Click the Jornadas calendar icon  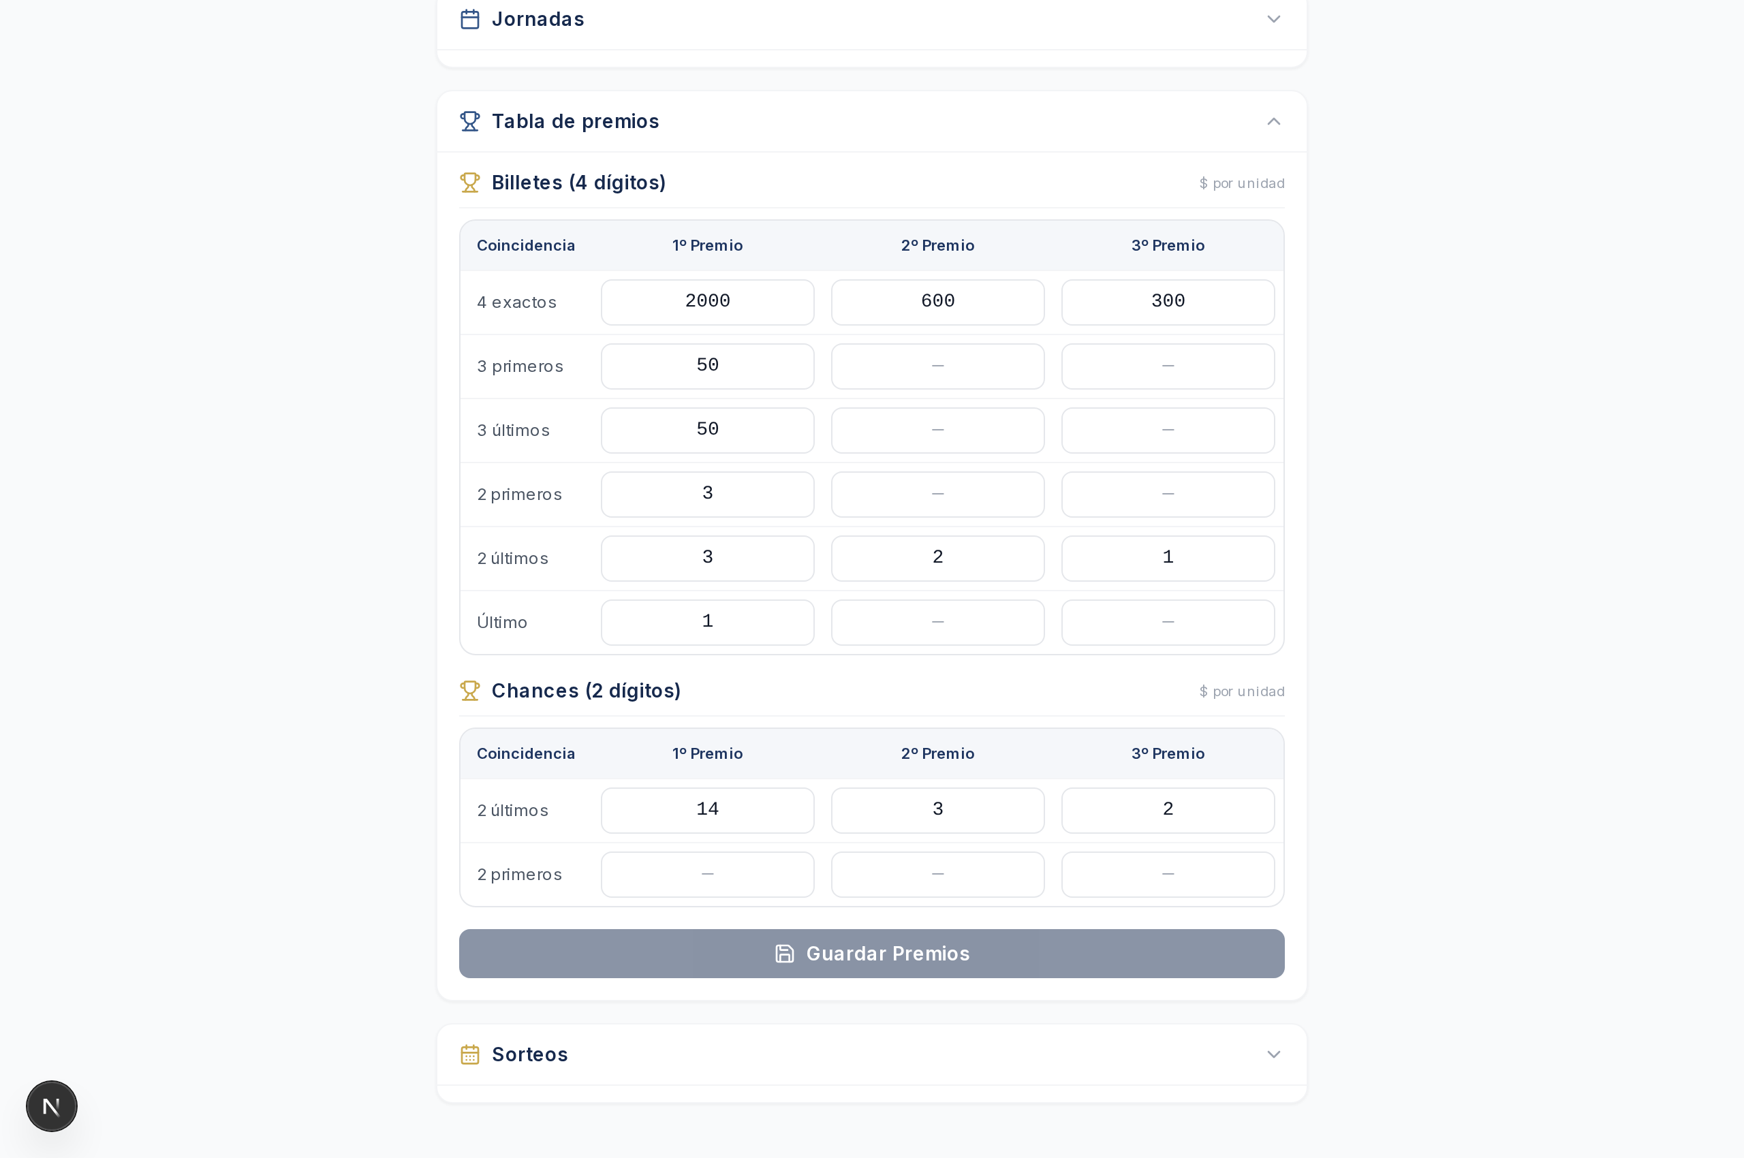(x=470, y=19)
